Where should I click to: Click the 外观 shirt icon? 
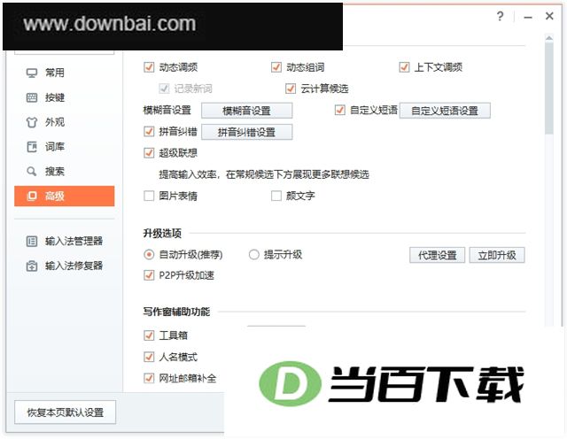coord(32,122)
